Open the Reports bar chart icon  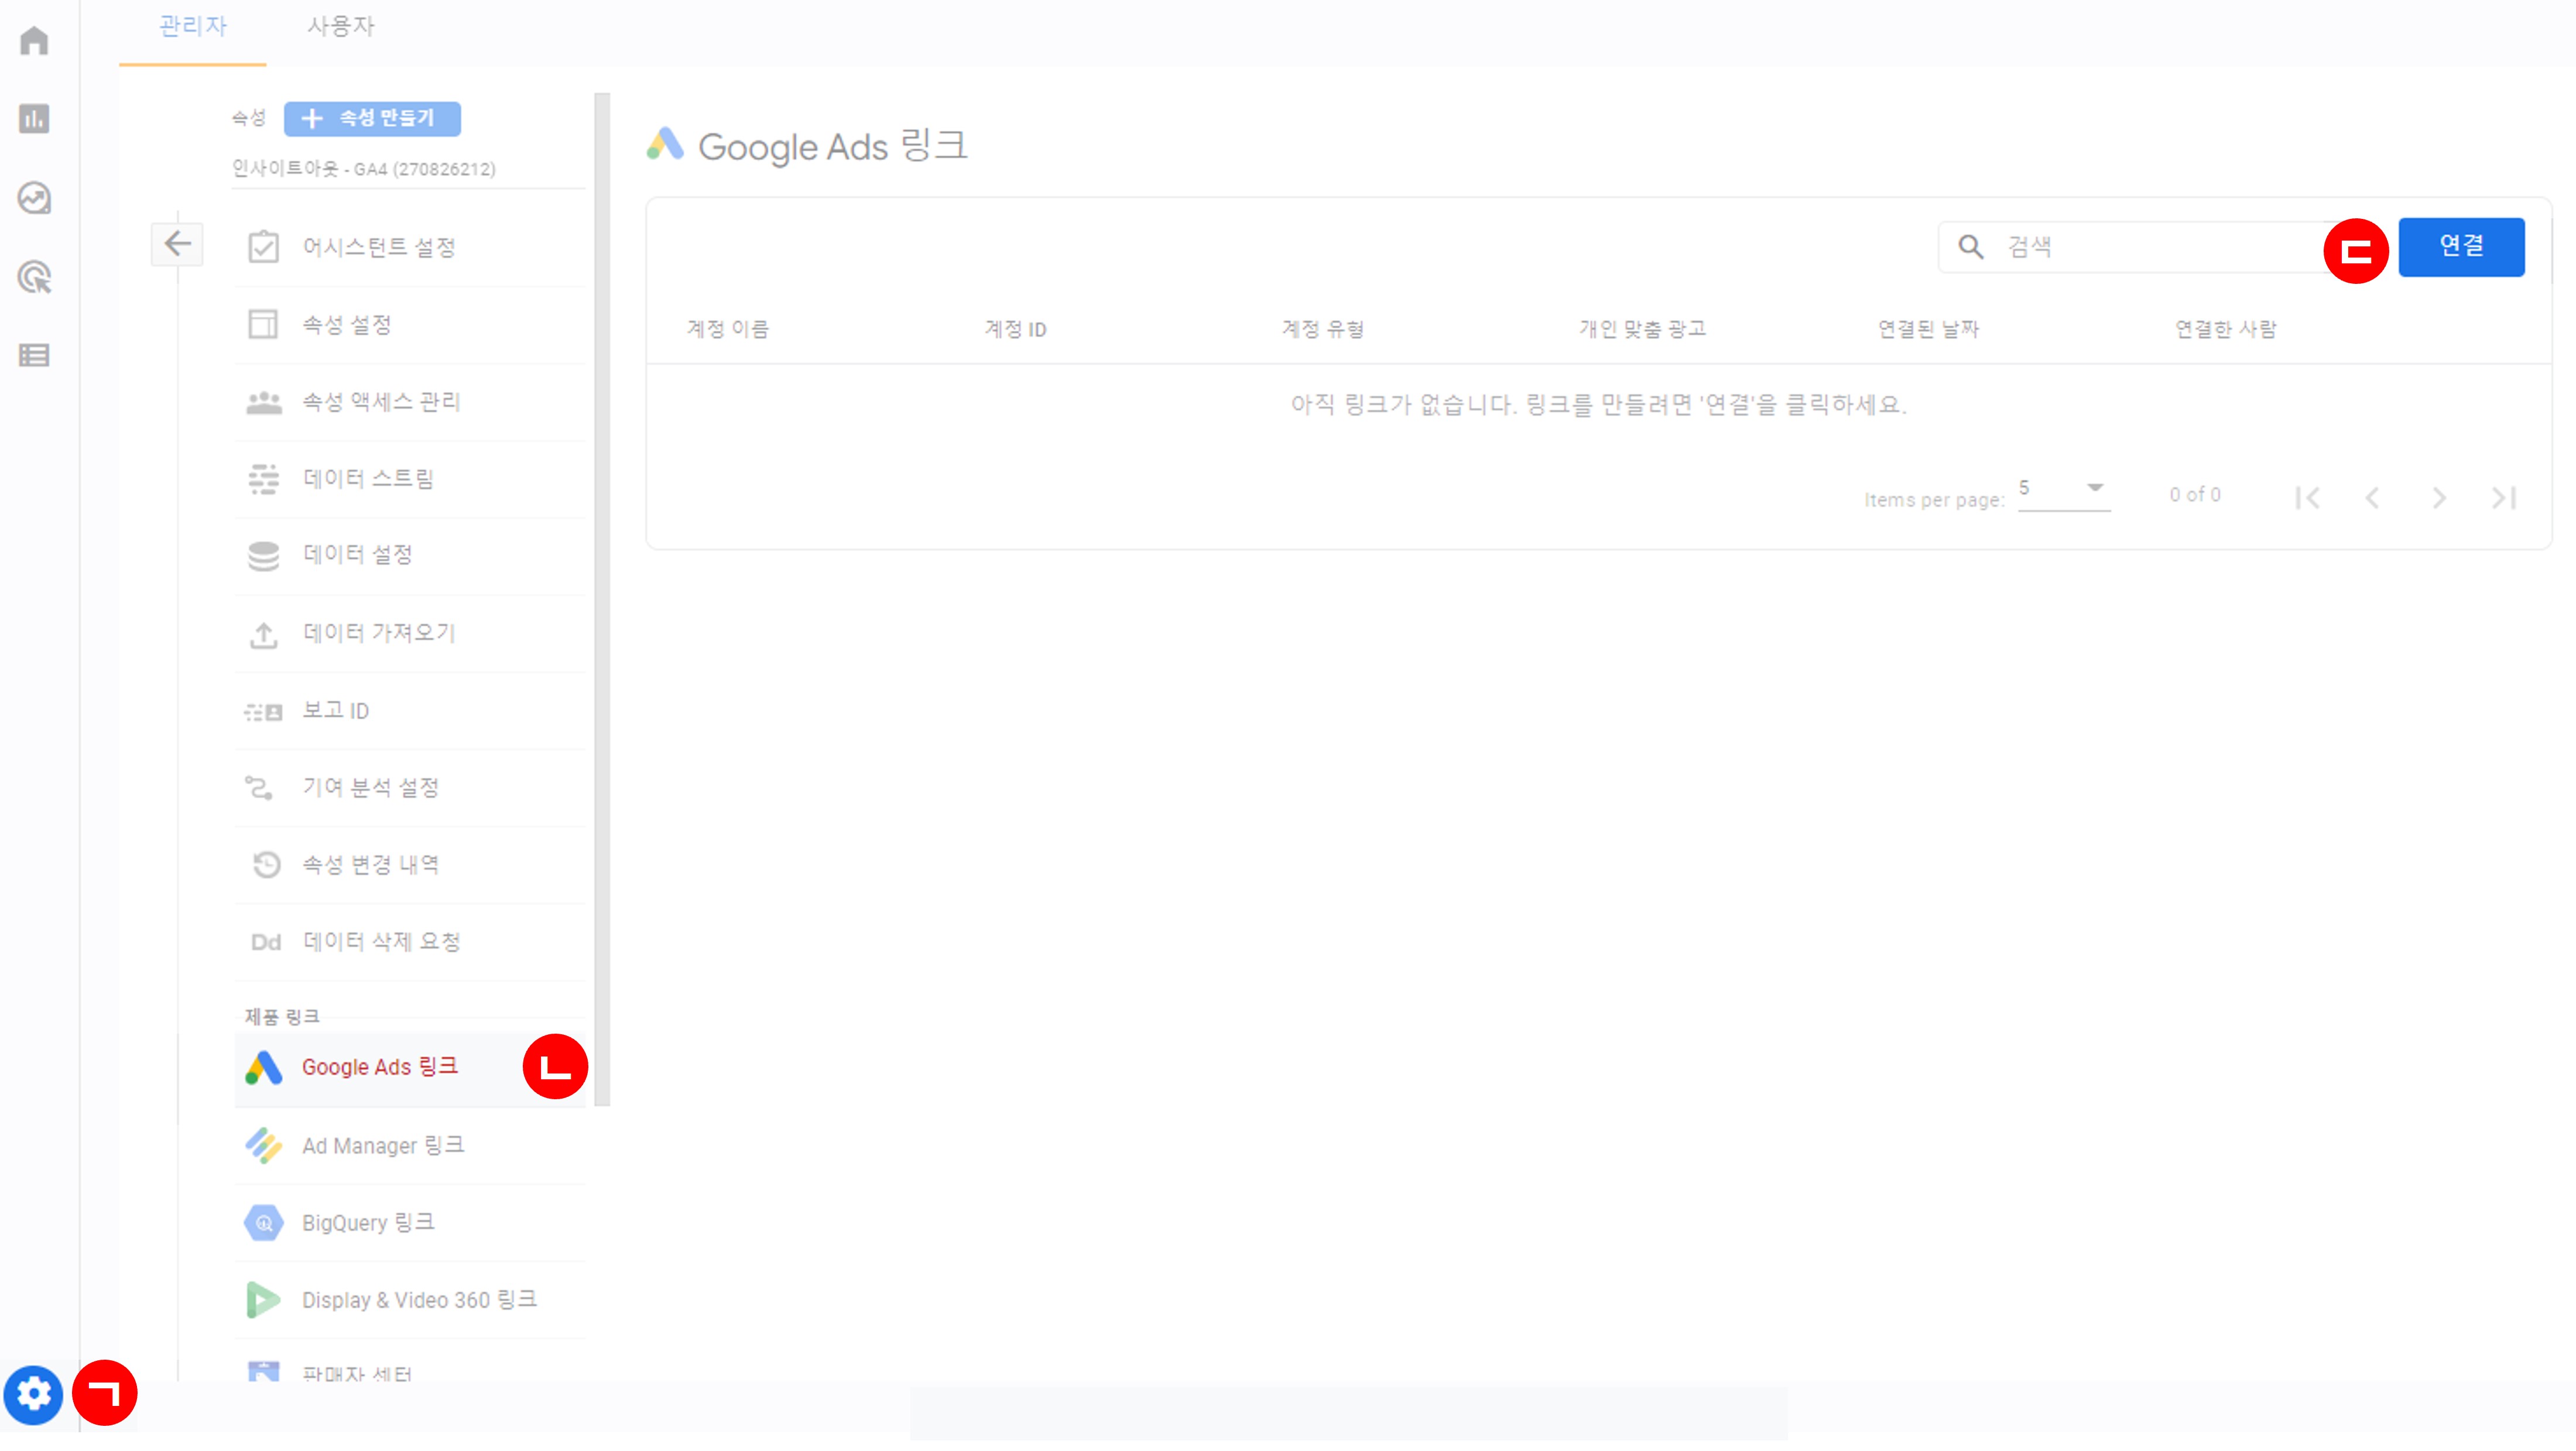[34, 119]
